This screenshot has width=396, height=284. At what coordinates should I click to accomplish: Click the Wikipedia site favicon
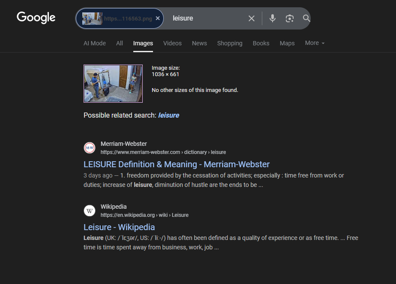90,210
